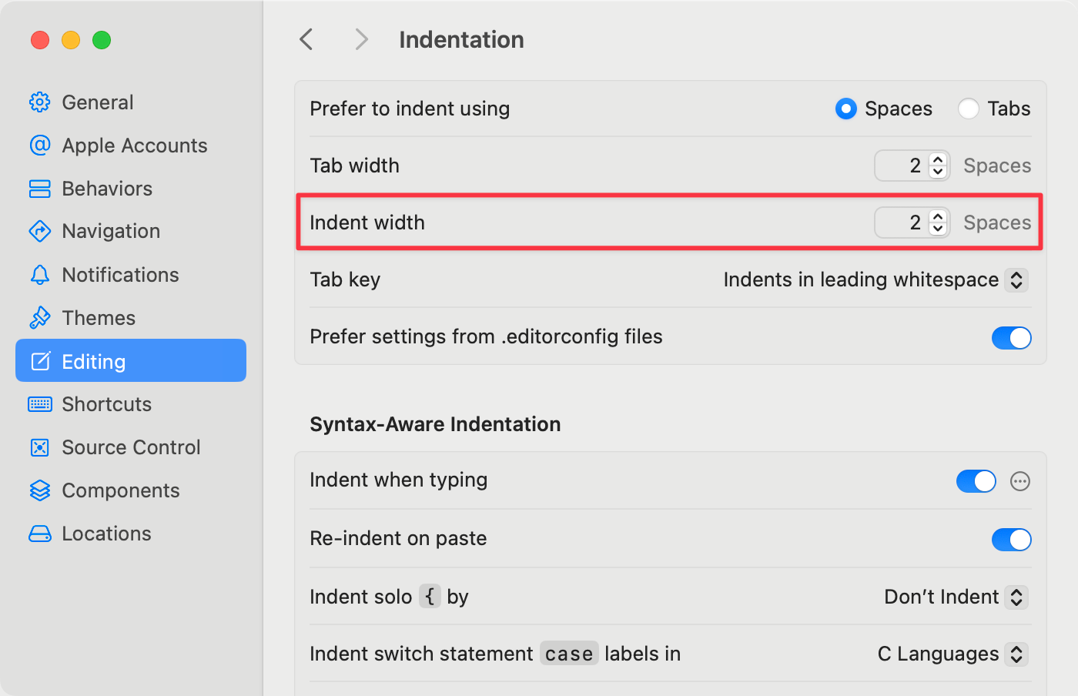
Task: Choose Tabs as indent preference
Action: pos(969,109)
